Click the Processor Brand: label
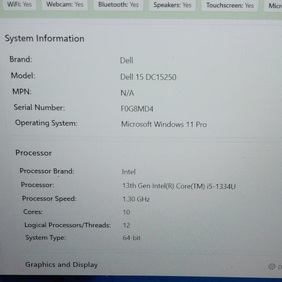 pos(47,171)
